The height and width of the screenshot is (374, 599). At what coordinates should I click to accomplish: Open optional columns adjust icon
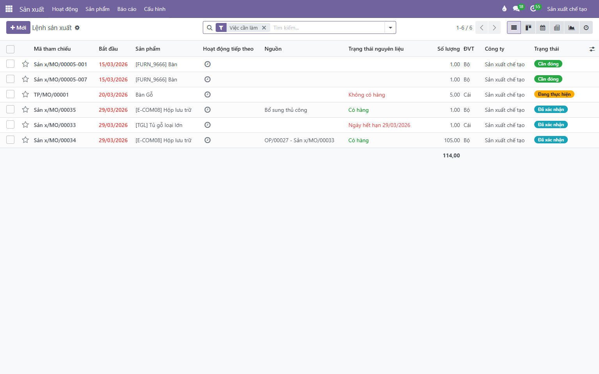click(x=592, y=49)
